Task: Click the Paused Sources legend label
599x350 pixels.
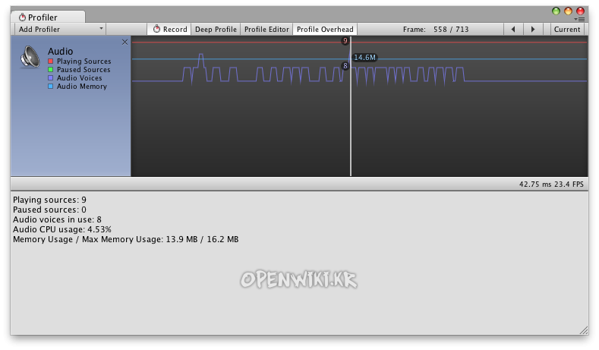Action: click(84, 70)
